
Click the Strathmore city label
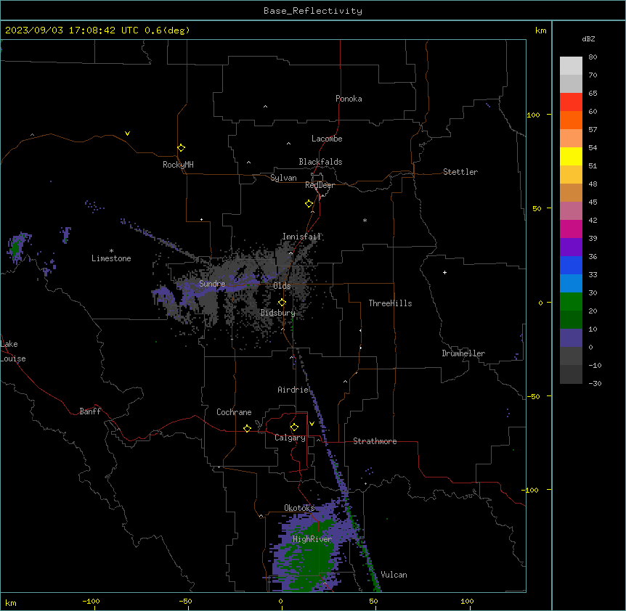(x=375, y=441)
